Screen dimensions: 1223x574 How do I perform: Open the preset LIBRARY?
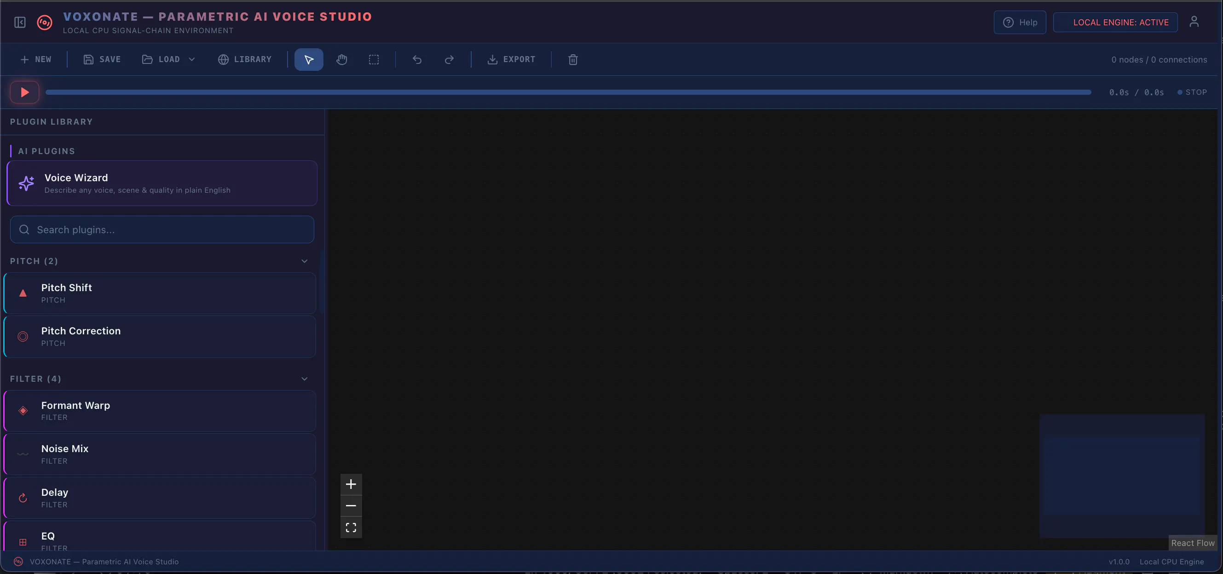245,59
